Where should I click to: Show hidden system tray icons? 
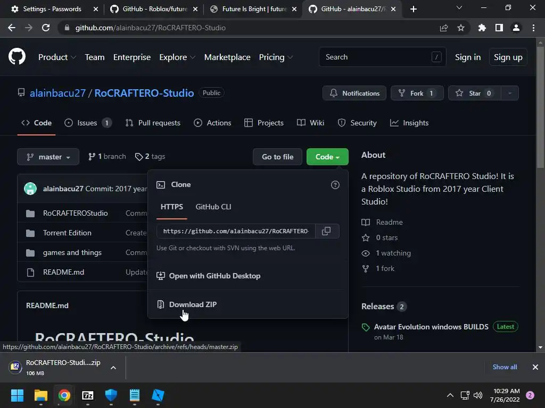(x=450, y=395)
